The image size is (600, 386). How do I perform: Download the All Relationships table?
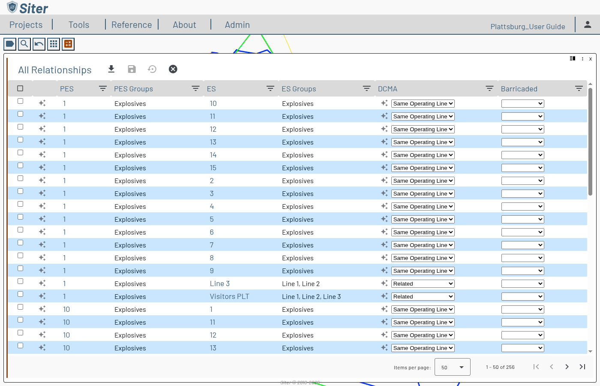click(x=111, y=69)
